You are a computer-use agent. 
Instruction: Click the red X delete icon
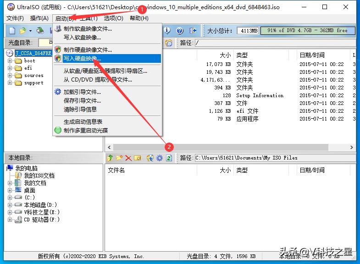[x=128, y=158]
